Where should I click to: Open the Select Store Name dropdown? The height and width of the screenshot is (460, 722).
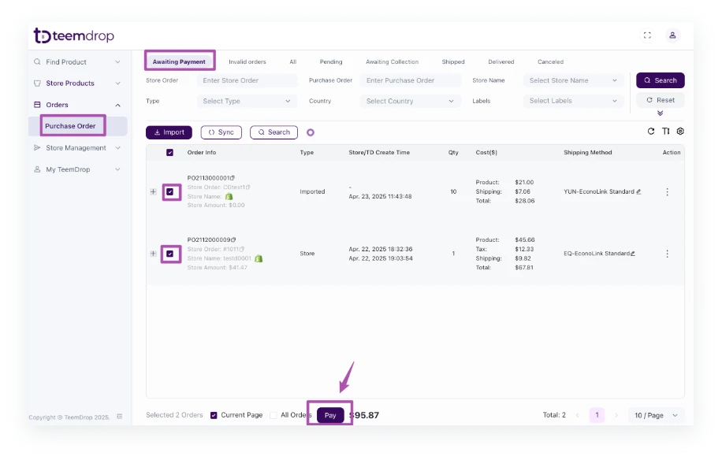(x=573, y=80)
